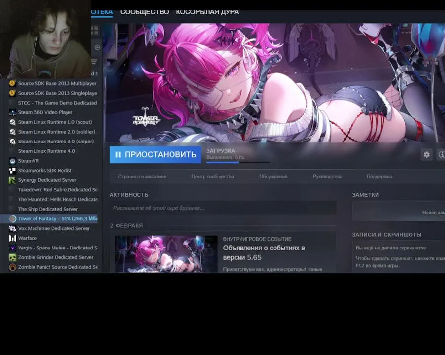The width and height of the screenshot is (445, 355).
Task: Switch library to grid view icon
Action: click(95, 30)
